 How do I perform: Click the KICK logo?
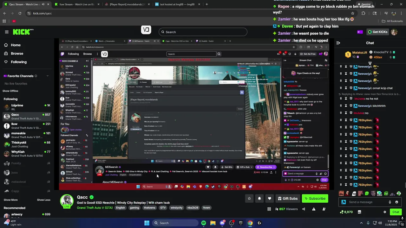23,32
